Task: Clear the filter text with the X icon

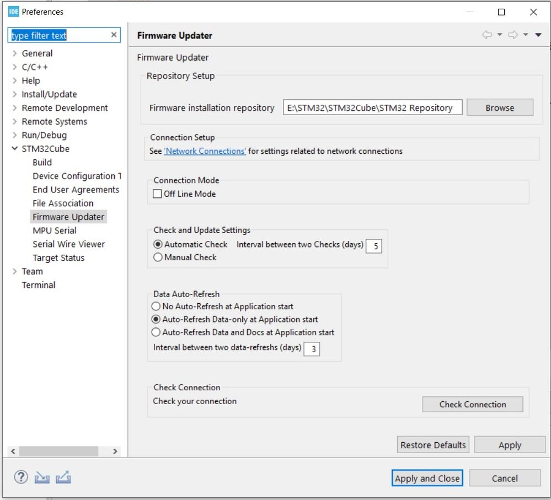Action: point(114,35)
